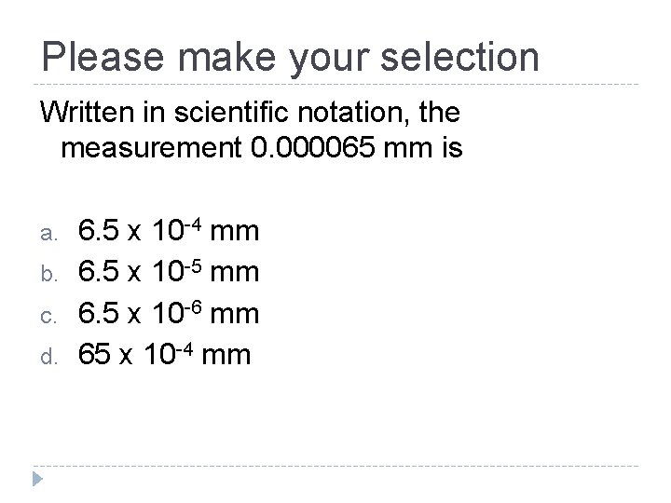
Task: Select answer 6.5 x 10-4 mm
Action: click(169, 231)
